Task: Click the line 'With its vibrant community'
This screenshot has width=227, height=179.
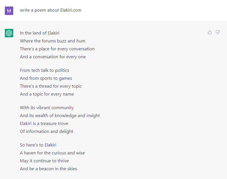Action: pyautogui.click(x=47, y=108)
